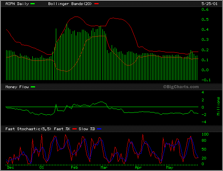
Task: Click the Mar label on time axis
Action: click(104, 167)
